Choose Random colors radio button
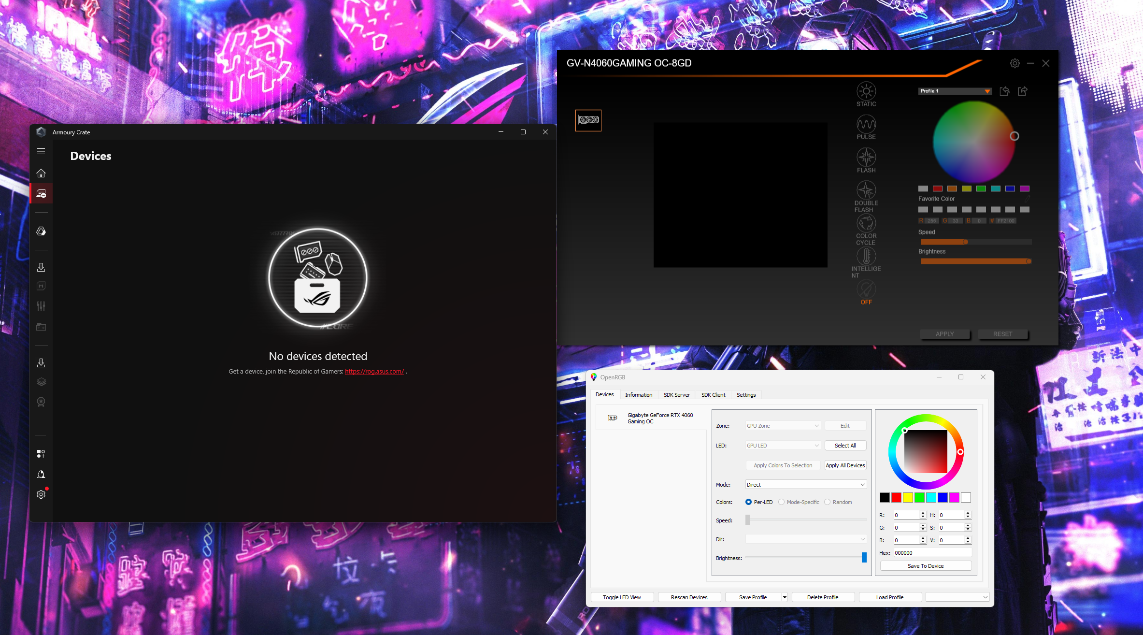This screenshot has height=635, width=1143. click(x=827, y=502)
